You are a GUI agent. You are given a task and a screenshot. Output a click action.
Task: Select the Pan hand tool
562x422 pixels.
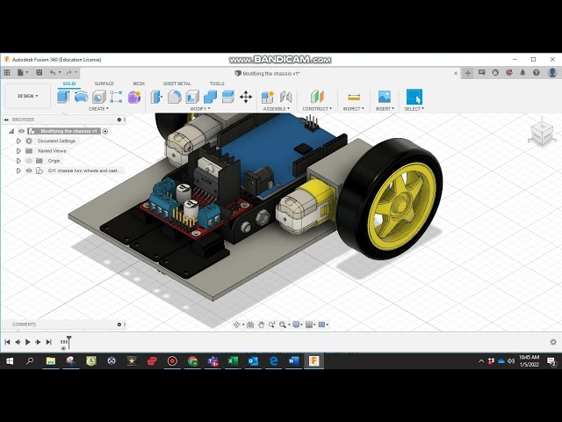(x=261, y=324)
